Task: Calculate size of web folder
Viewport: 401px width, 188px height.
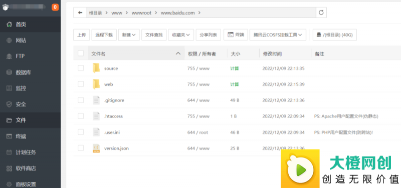Action: click(x=235, y=84)
